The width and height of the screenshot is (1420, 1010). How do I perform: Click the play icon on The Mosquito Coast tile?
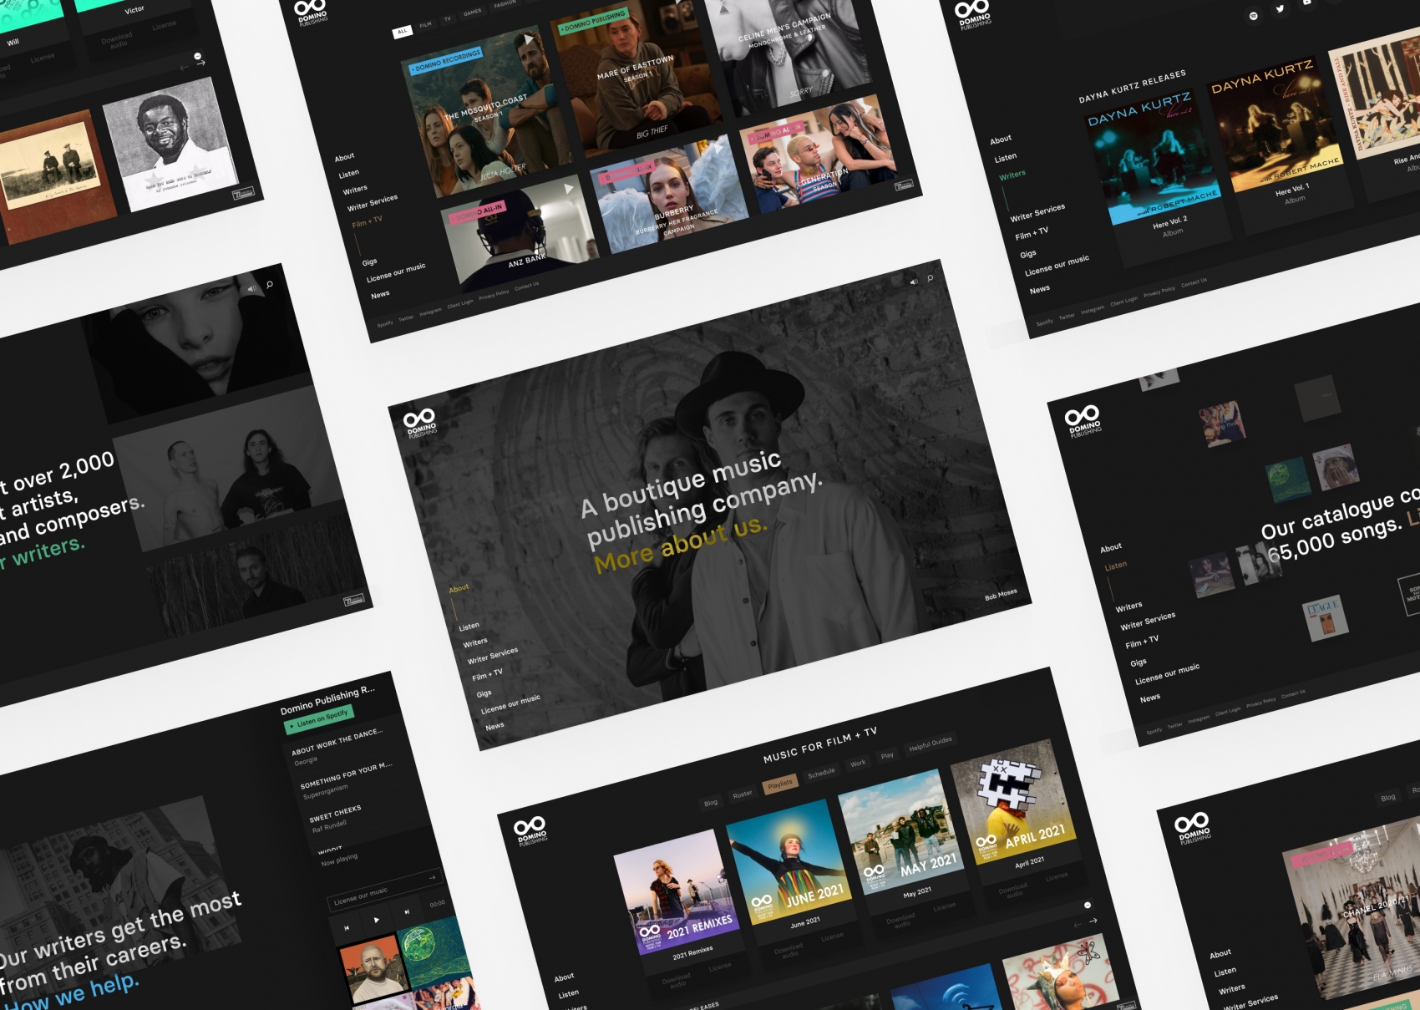point(529,39)
